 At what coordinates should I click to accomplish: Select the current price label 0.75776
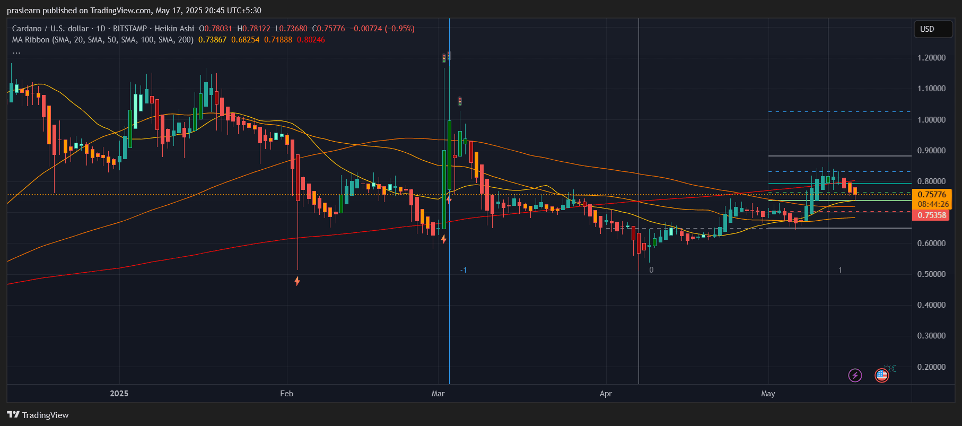[932, 195]
